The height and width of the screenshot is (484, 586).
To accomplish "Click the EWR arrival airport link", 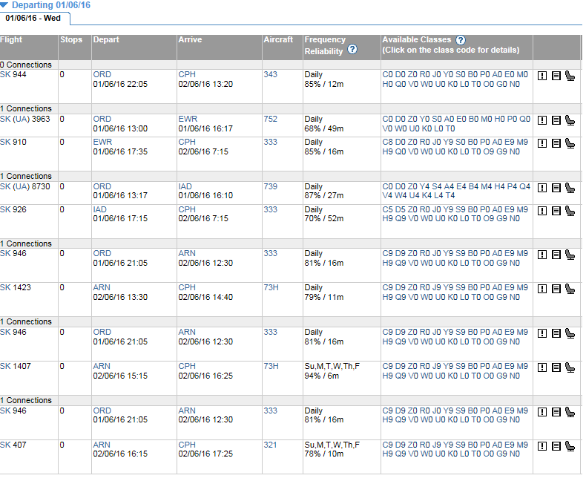I will 188,119.
